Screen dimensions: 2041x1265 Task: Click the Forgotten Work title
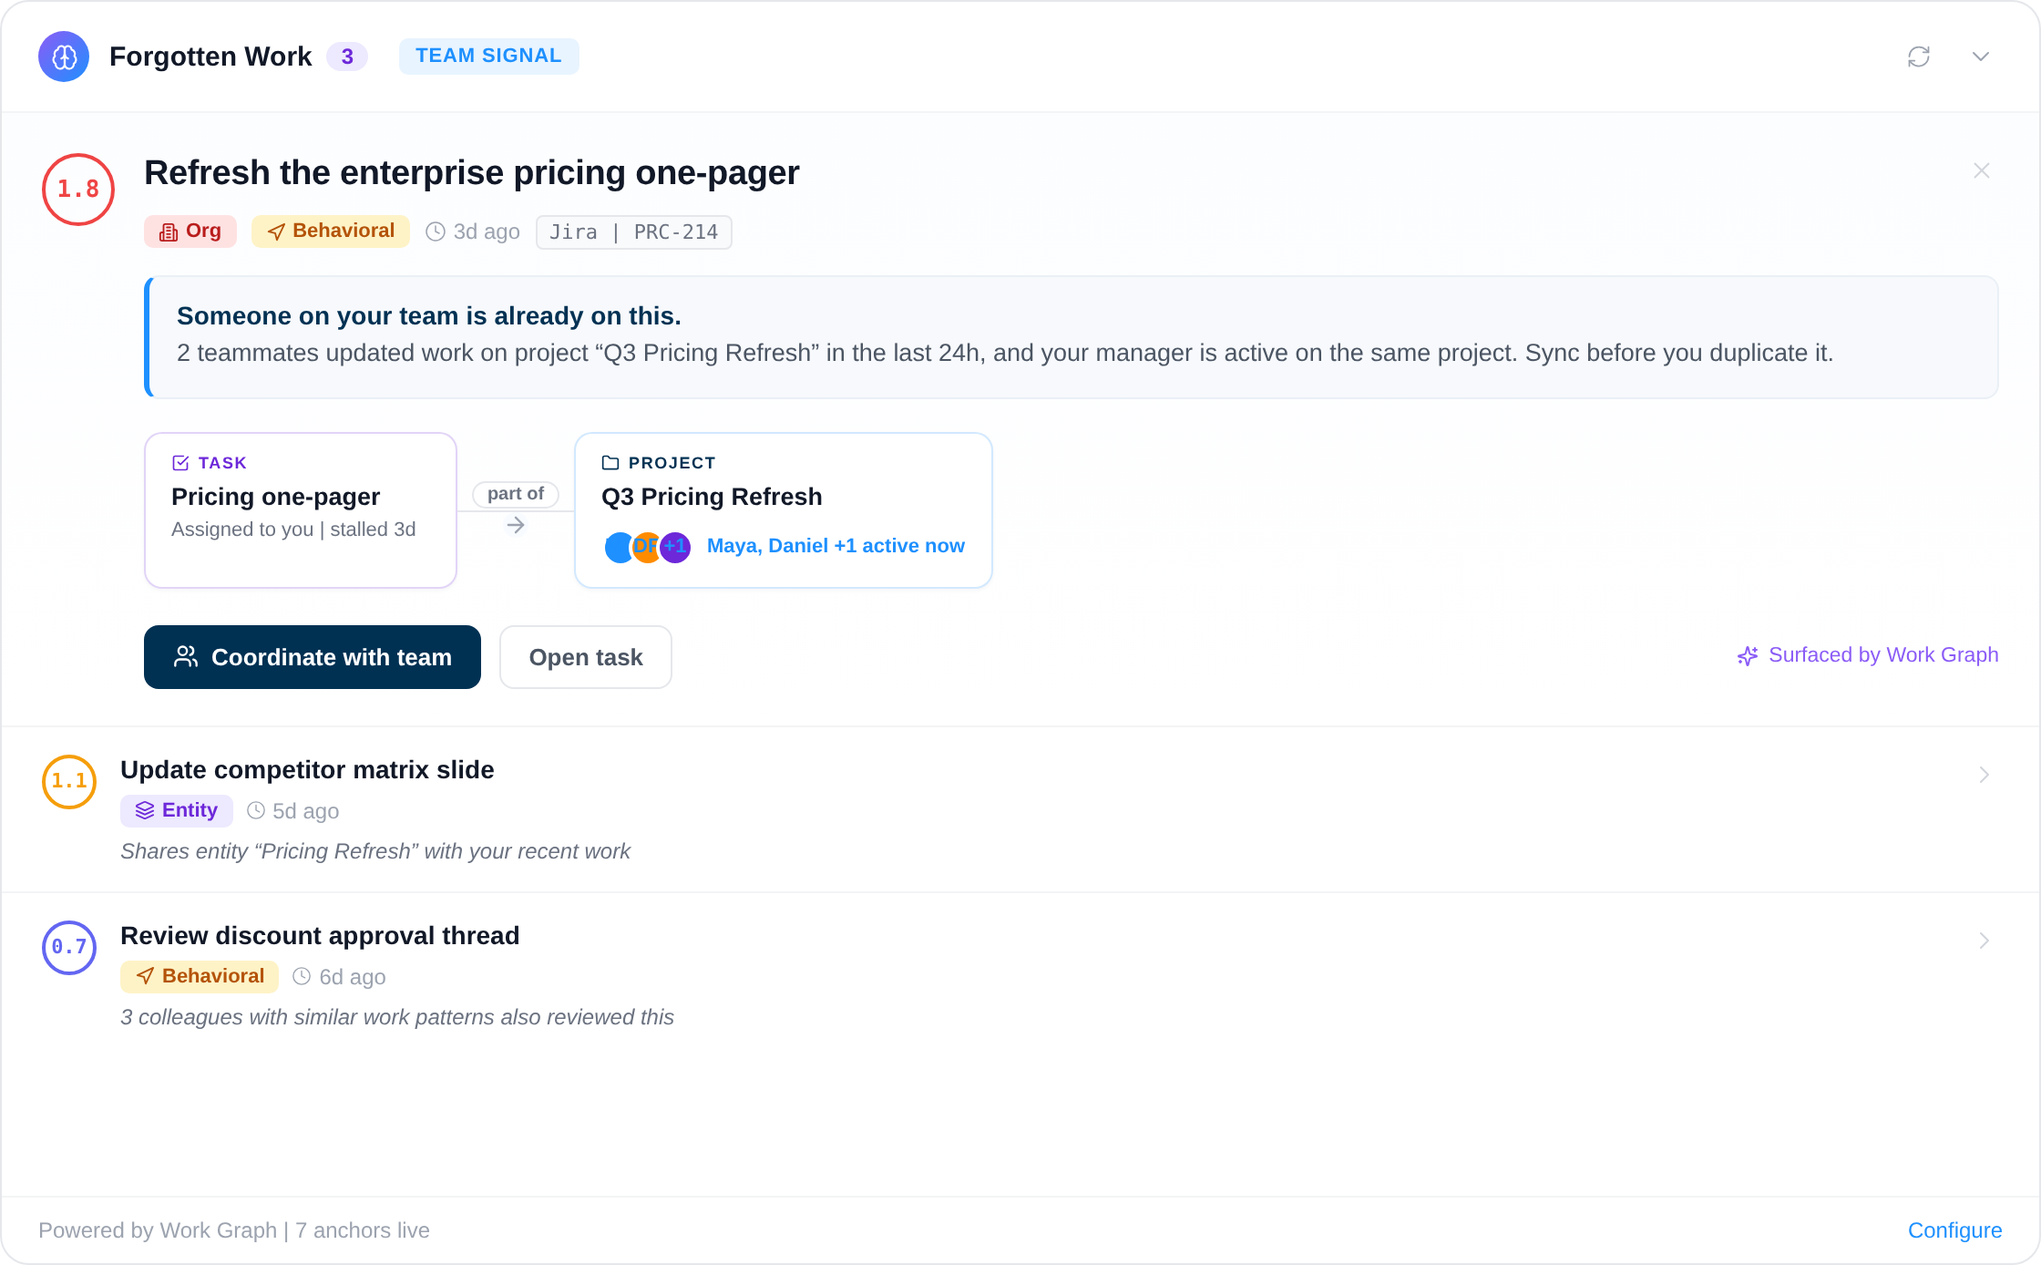210,57
